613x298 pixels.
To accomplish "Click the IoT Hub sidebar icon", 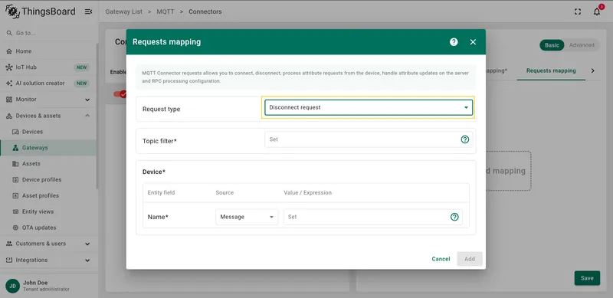I will pos(9,67).
